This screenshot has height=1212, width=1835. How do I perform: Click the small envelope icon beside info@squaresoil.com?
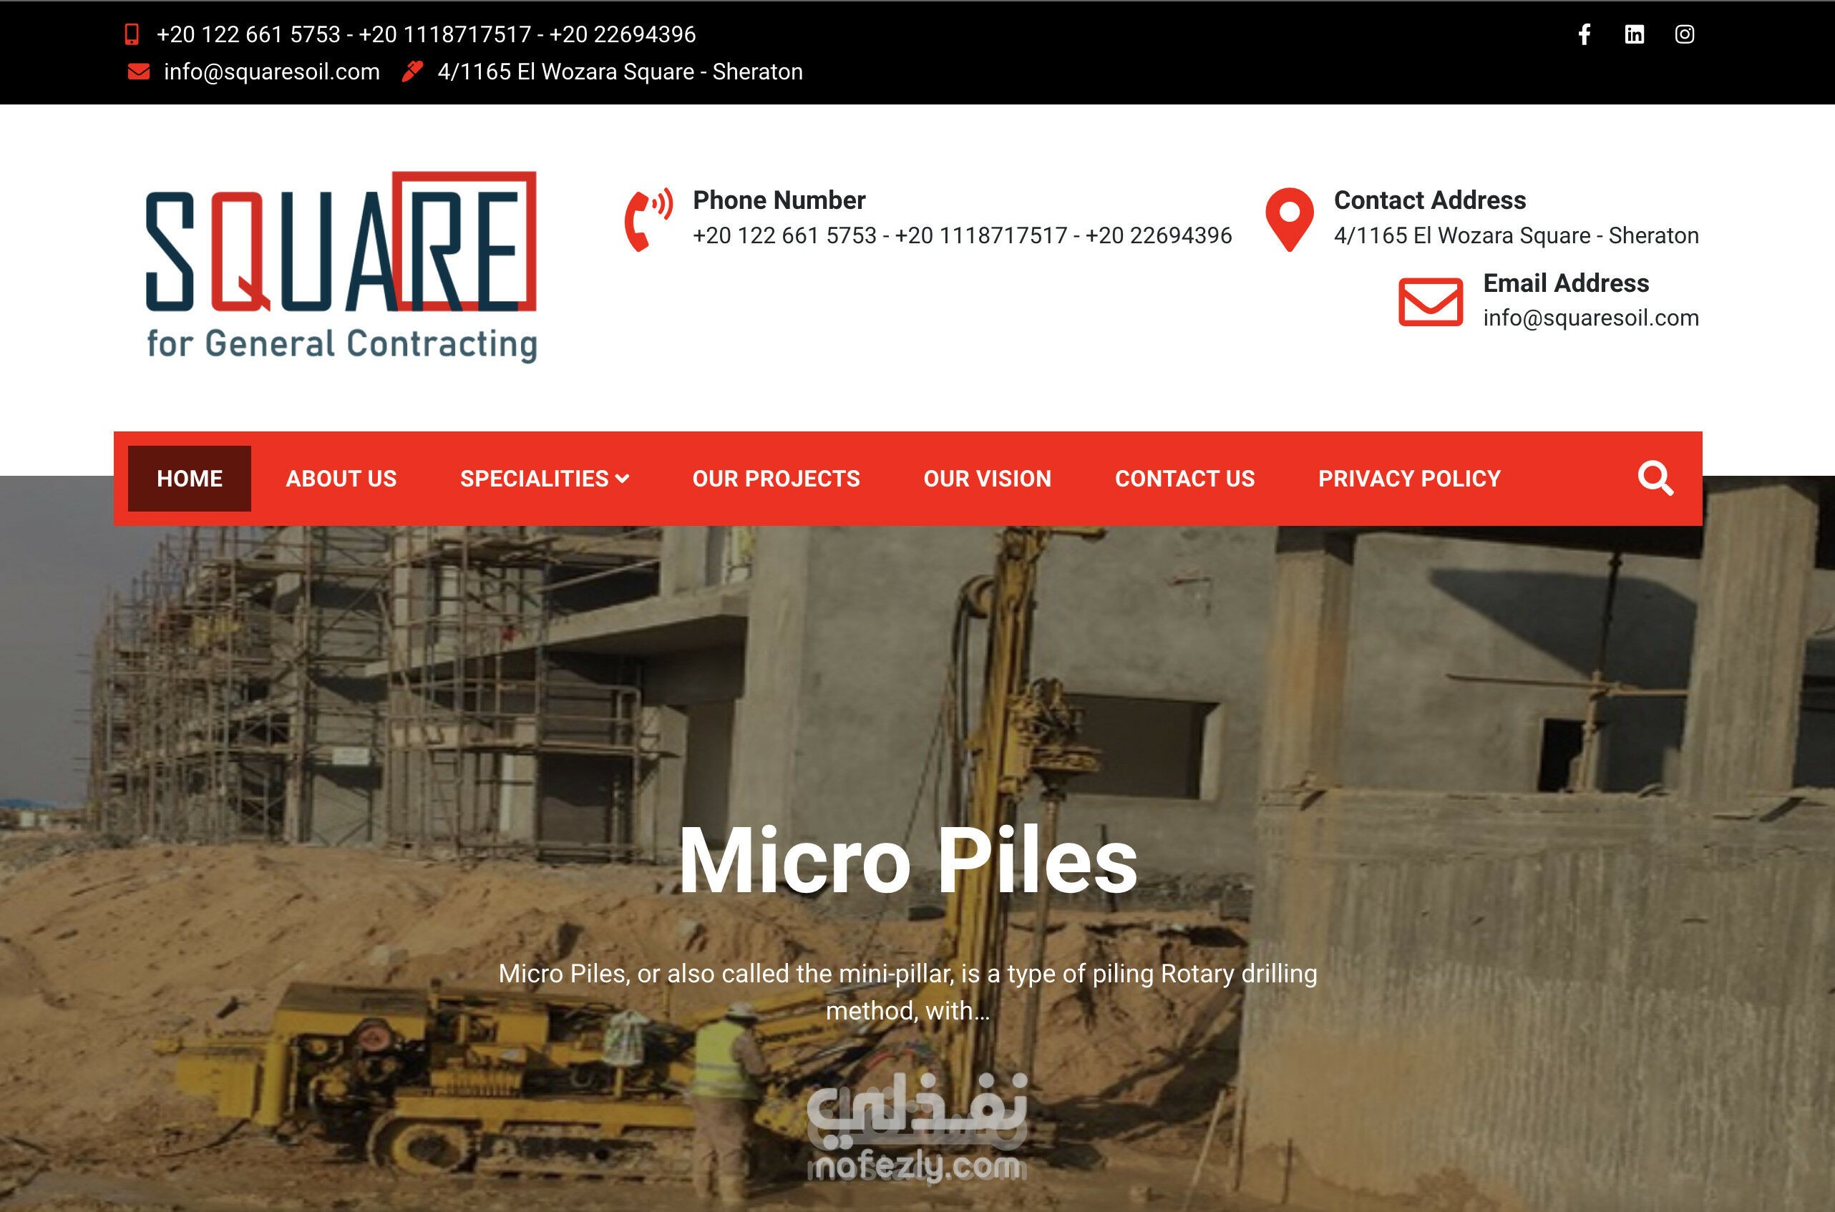coord(137,70)
